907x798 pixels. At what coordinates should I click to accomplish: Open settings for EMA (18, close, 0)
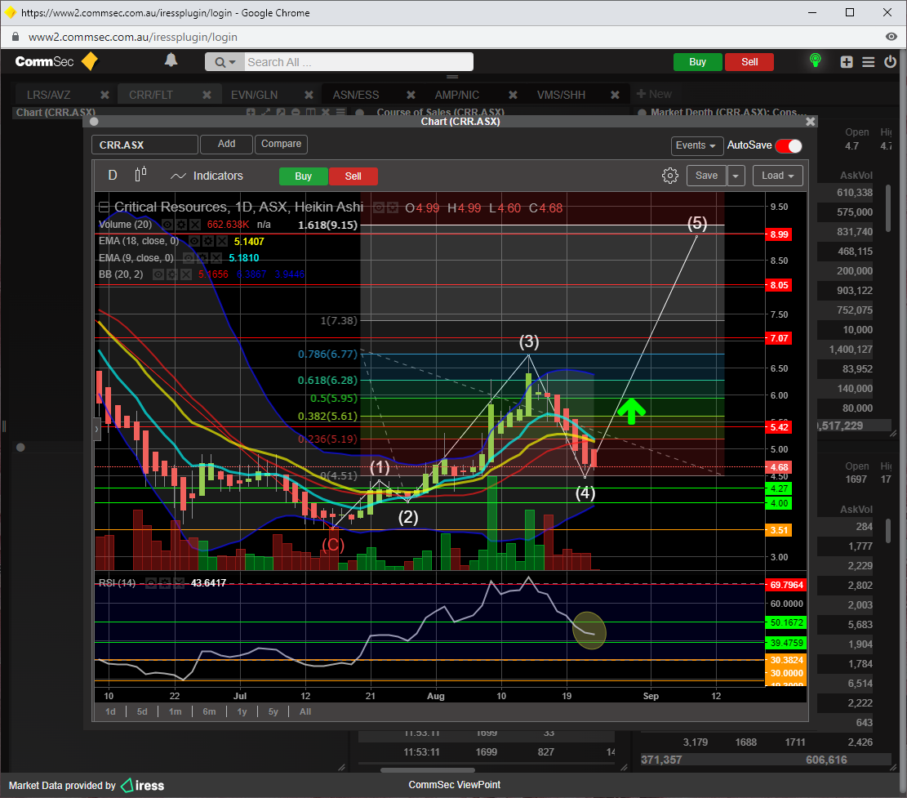208,242
